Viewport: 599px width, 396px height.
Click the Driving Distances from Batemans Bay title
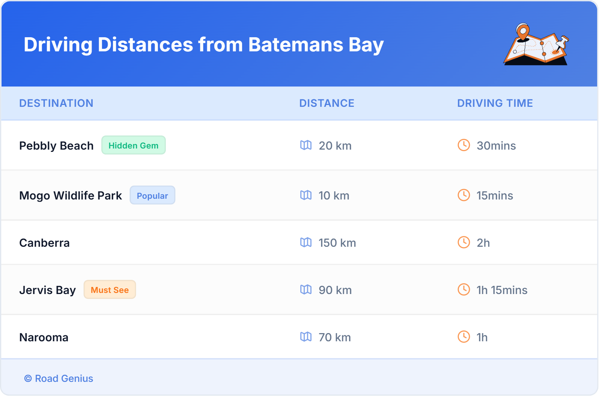[203, 45]
